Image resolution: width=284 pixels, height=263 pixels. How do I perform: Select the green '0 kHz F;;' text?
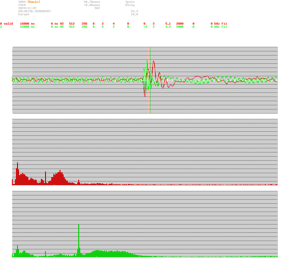[219, 27]
